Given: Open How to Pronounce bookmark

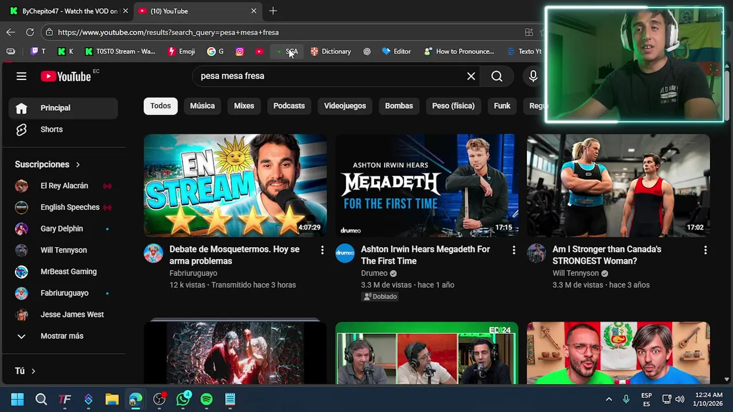Looking at the screenshot, I should coord(459,51).
